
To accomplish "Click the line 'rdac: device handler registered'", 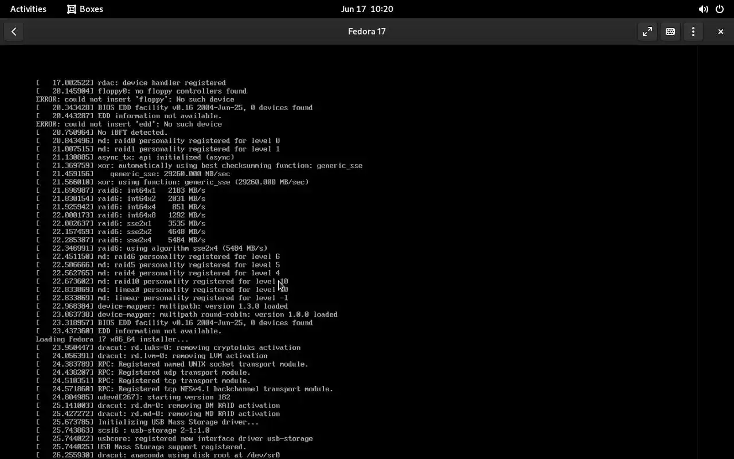I will 131,83.
